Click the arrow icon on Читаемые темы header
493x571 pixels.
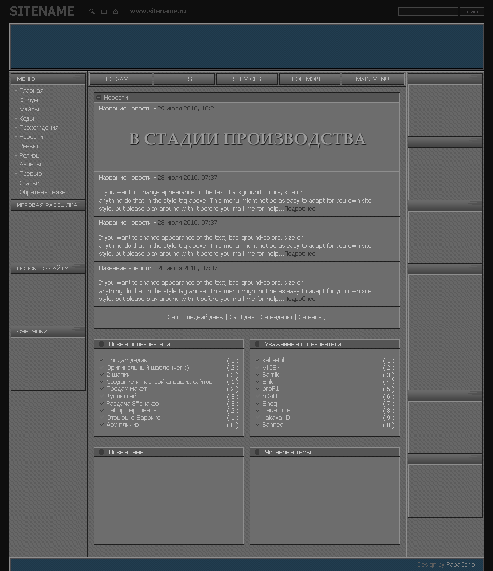[258, 452]
